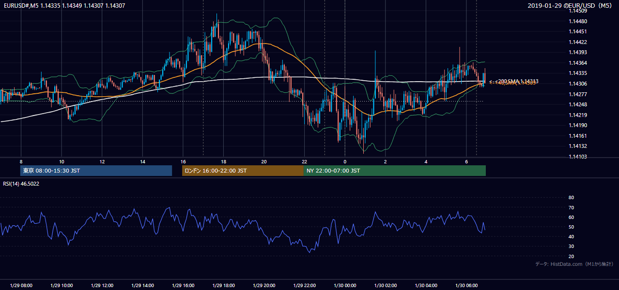The width and height of the screenshot is (619, 290).
Task: Click the RSI scale value 80
Action: coord(571,198)
